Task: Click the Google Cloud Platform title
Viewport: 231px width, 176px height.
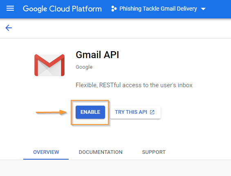Action: point(62,9)
